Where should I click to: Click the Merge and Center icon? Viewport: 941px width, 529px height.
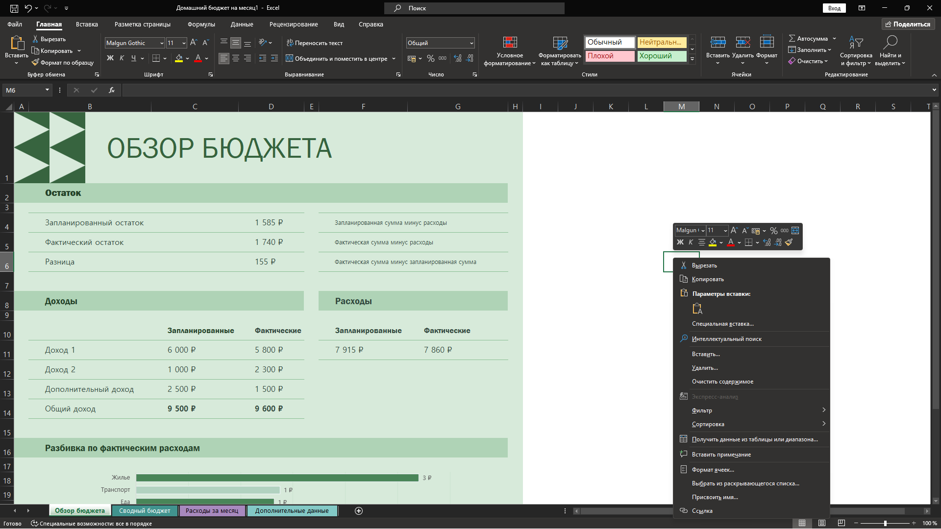290,58
